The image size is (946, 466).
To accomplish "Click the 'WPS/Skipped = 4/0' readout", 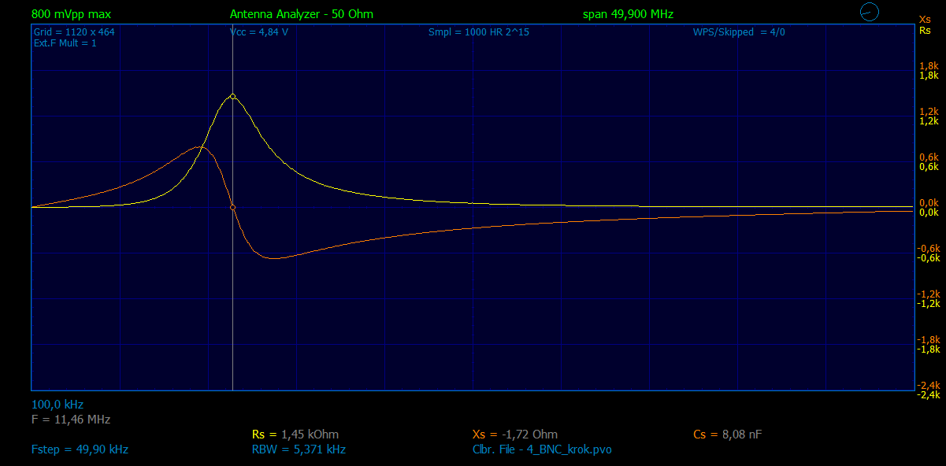I will (x=739, y=32).
